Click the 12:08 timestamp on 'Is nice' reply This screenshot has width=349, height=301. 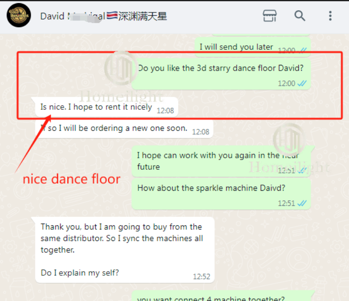[165, 110]
